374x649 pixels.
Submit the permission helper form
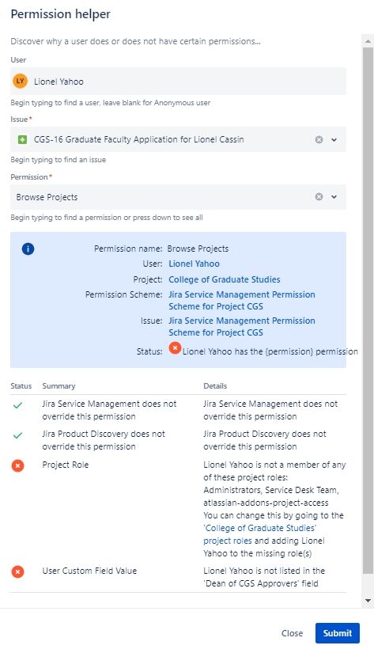(337, 633)
